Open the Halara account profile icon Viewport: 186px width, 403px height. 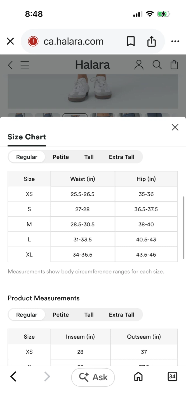[139, 65]
